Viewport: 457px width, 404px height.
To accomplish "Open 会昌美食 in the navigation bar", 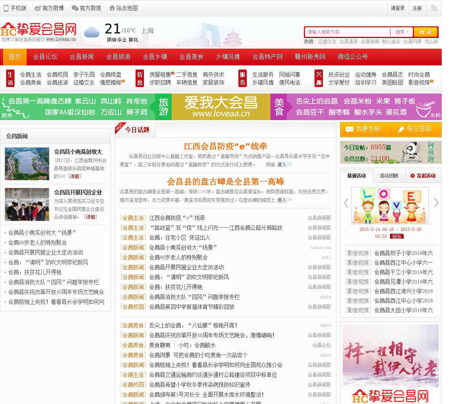I will click(x=191, y=57).
